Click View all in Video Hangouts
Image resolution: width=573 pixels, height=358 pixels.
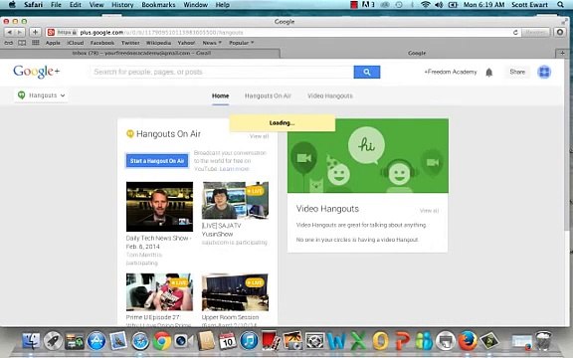point(429,211)
